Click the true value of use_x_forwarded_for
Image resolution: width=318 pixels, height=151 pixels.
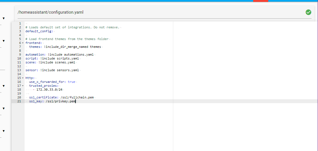click(x=72, y=82)
